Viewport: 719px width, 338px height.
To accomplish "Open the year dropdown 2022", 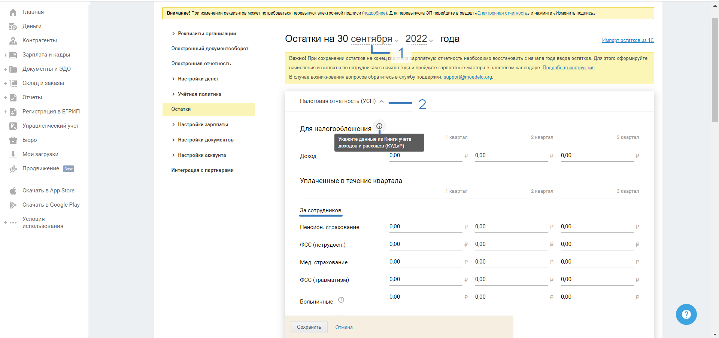I will 419,39.
